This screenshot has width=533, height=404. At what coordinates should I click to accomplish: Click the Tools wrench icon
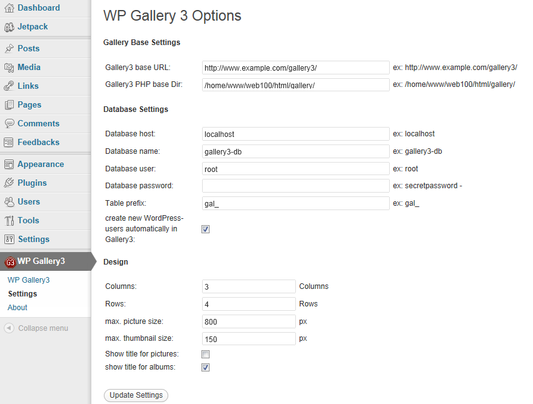point(9,221)
